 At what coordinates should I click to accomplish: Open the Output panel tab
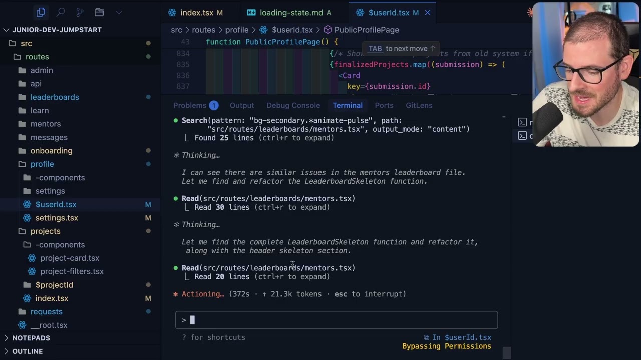242,105
